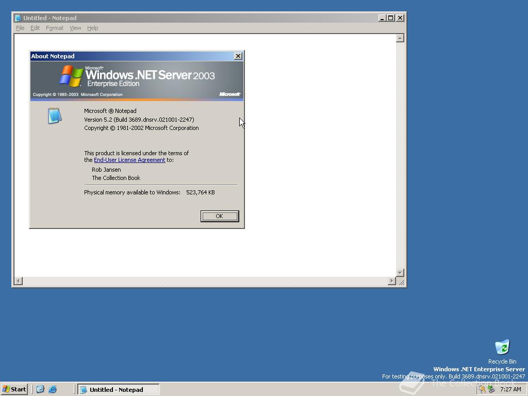528x396 pixels.
Task: Open the Help menu in Notepad
Action: pos(93,28)
